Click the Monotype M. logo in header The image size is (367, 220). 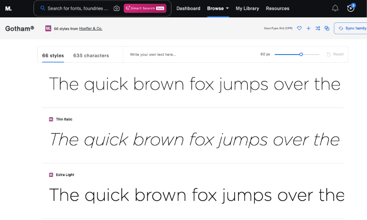(8, 8)
